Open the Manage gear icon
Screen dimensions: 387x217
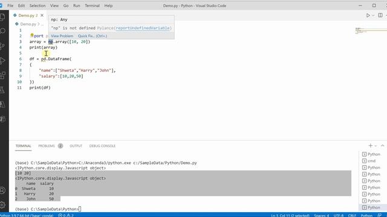click(x=2, y=205)
